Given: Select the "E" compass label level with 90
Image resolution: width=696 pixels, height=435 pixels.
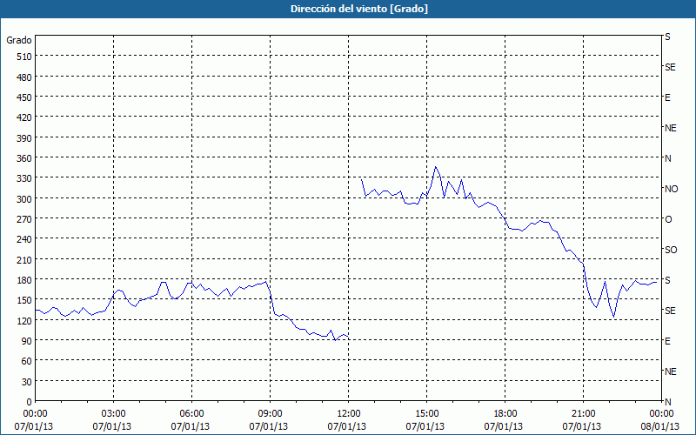Looking at the screenshot, I should point(667,341).
